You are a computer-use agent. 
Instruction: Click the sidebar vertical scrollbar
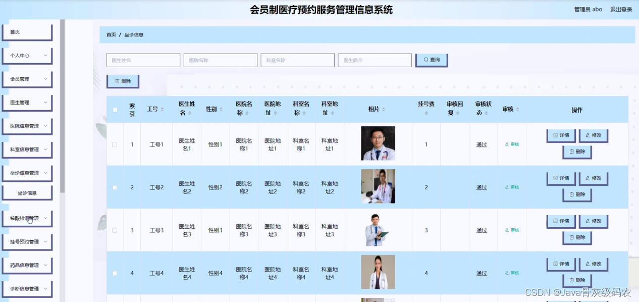click(63, 106)
